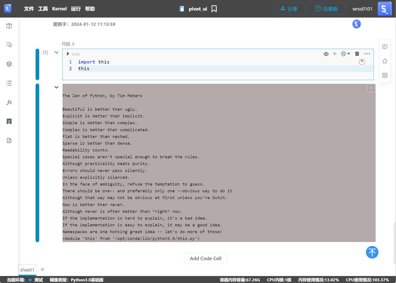Viewport: 396px width, 283px height.
Task: Open the package/environment panel in left sidebar
Action: [x=9, y=26]
